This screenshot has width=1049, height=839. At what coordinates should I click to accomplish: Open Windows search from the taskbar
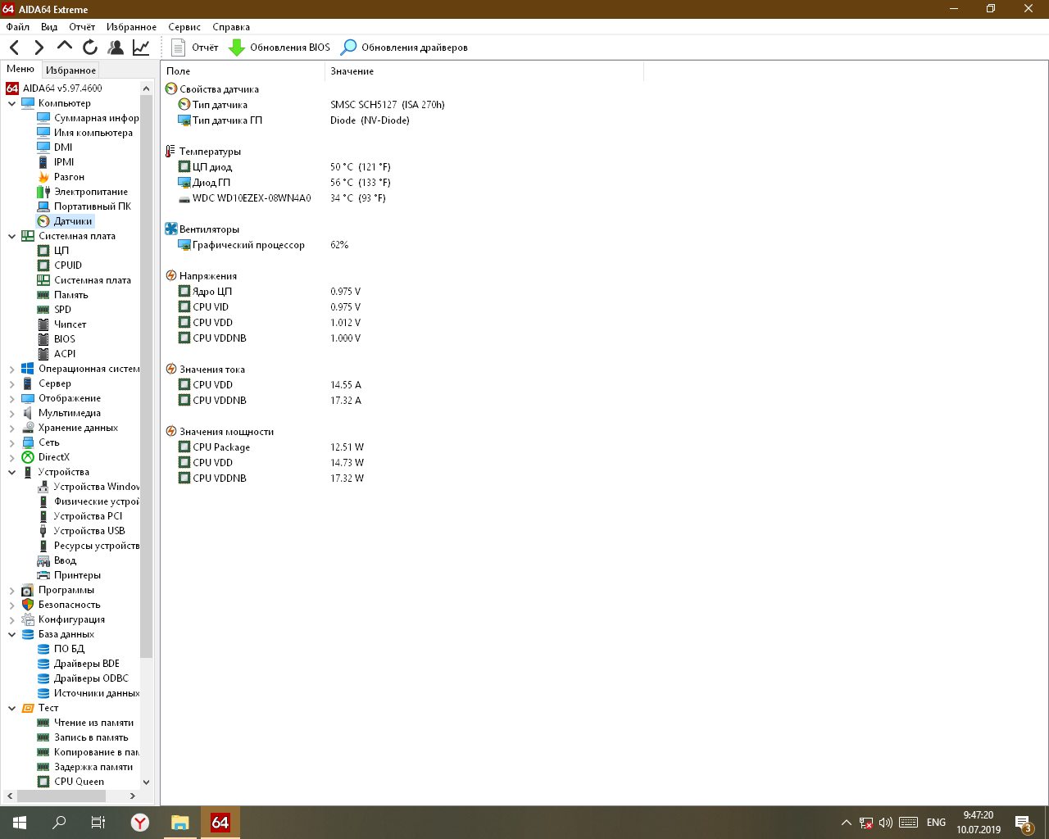click(59, 823)
